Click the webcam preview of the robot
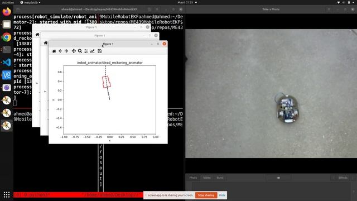 pyautogui.click(x=271, y=93)
